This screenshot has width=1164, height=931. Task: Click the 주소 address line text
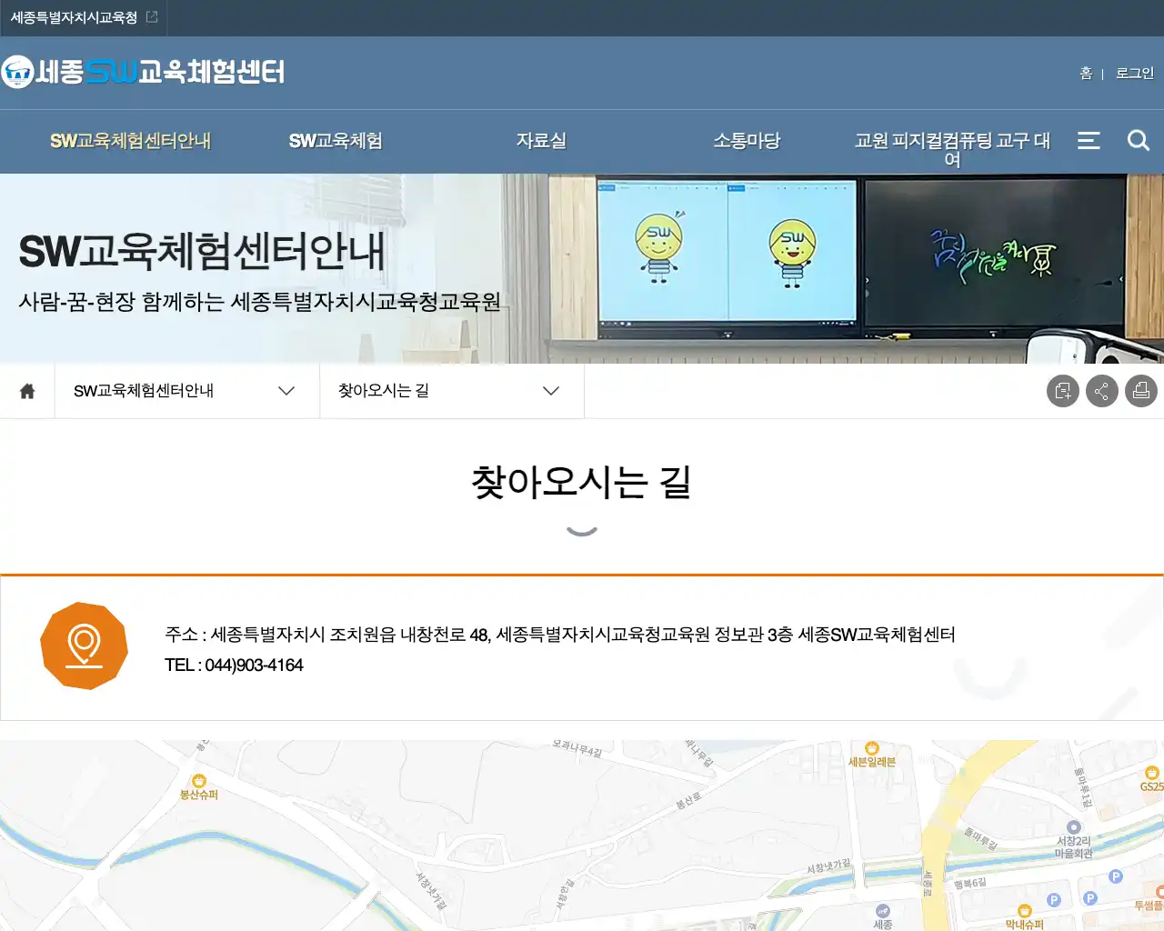pos(560,635)
